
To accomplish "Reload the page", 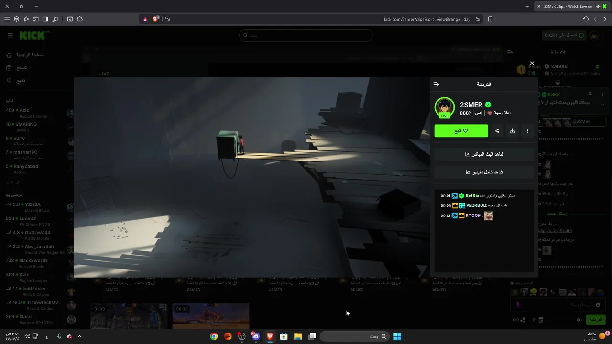I will [x=586, y=19].
